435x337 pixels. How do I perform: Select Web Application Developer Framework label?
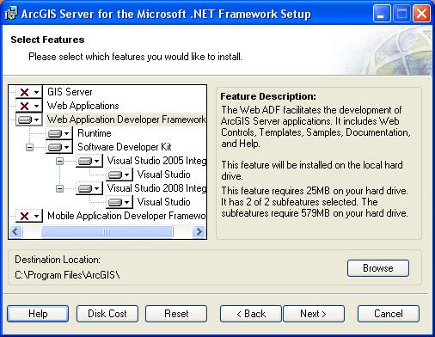pos(126,119)
